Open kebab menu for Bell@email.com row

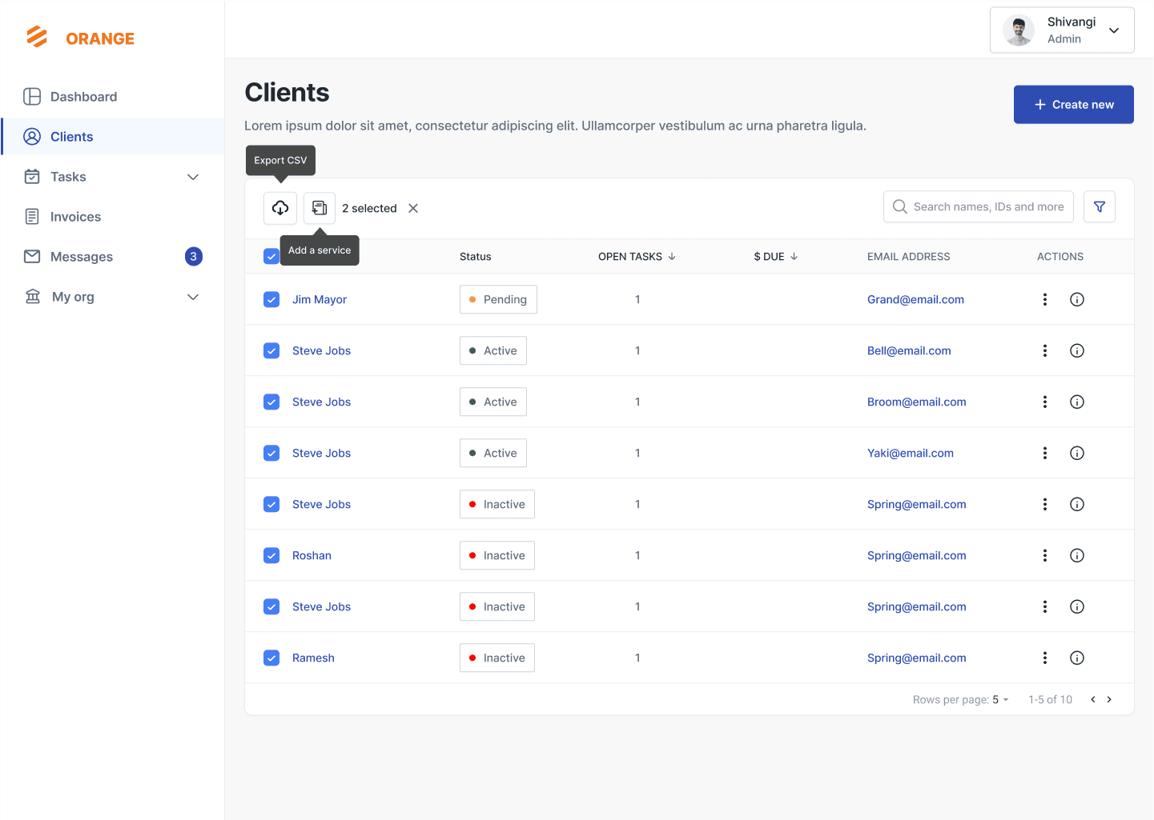[1045, 350]
